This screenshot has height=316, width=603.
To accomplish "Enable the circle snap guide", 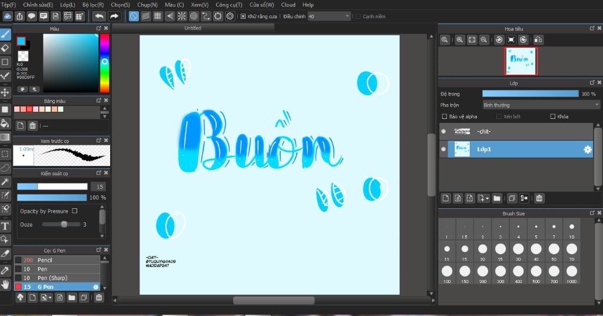I will pos(194,16).
